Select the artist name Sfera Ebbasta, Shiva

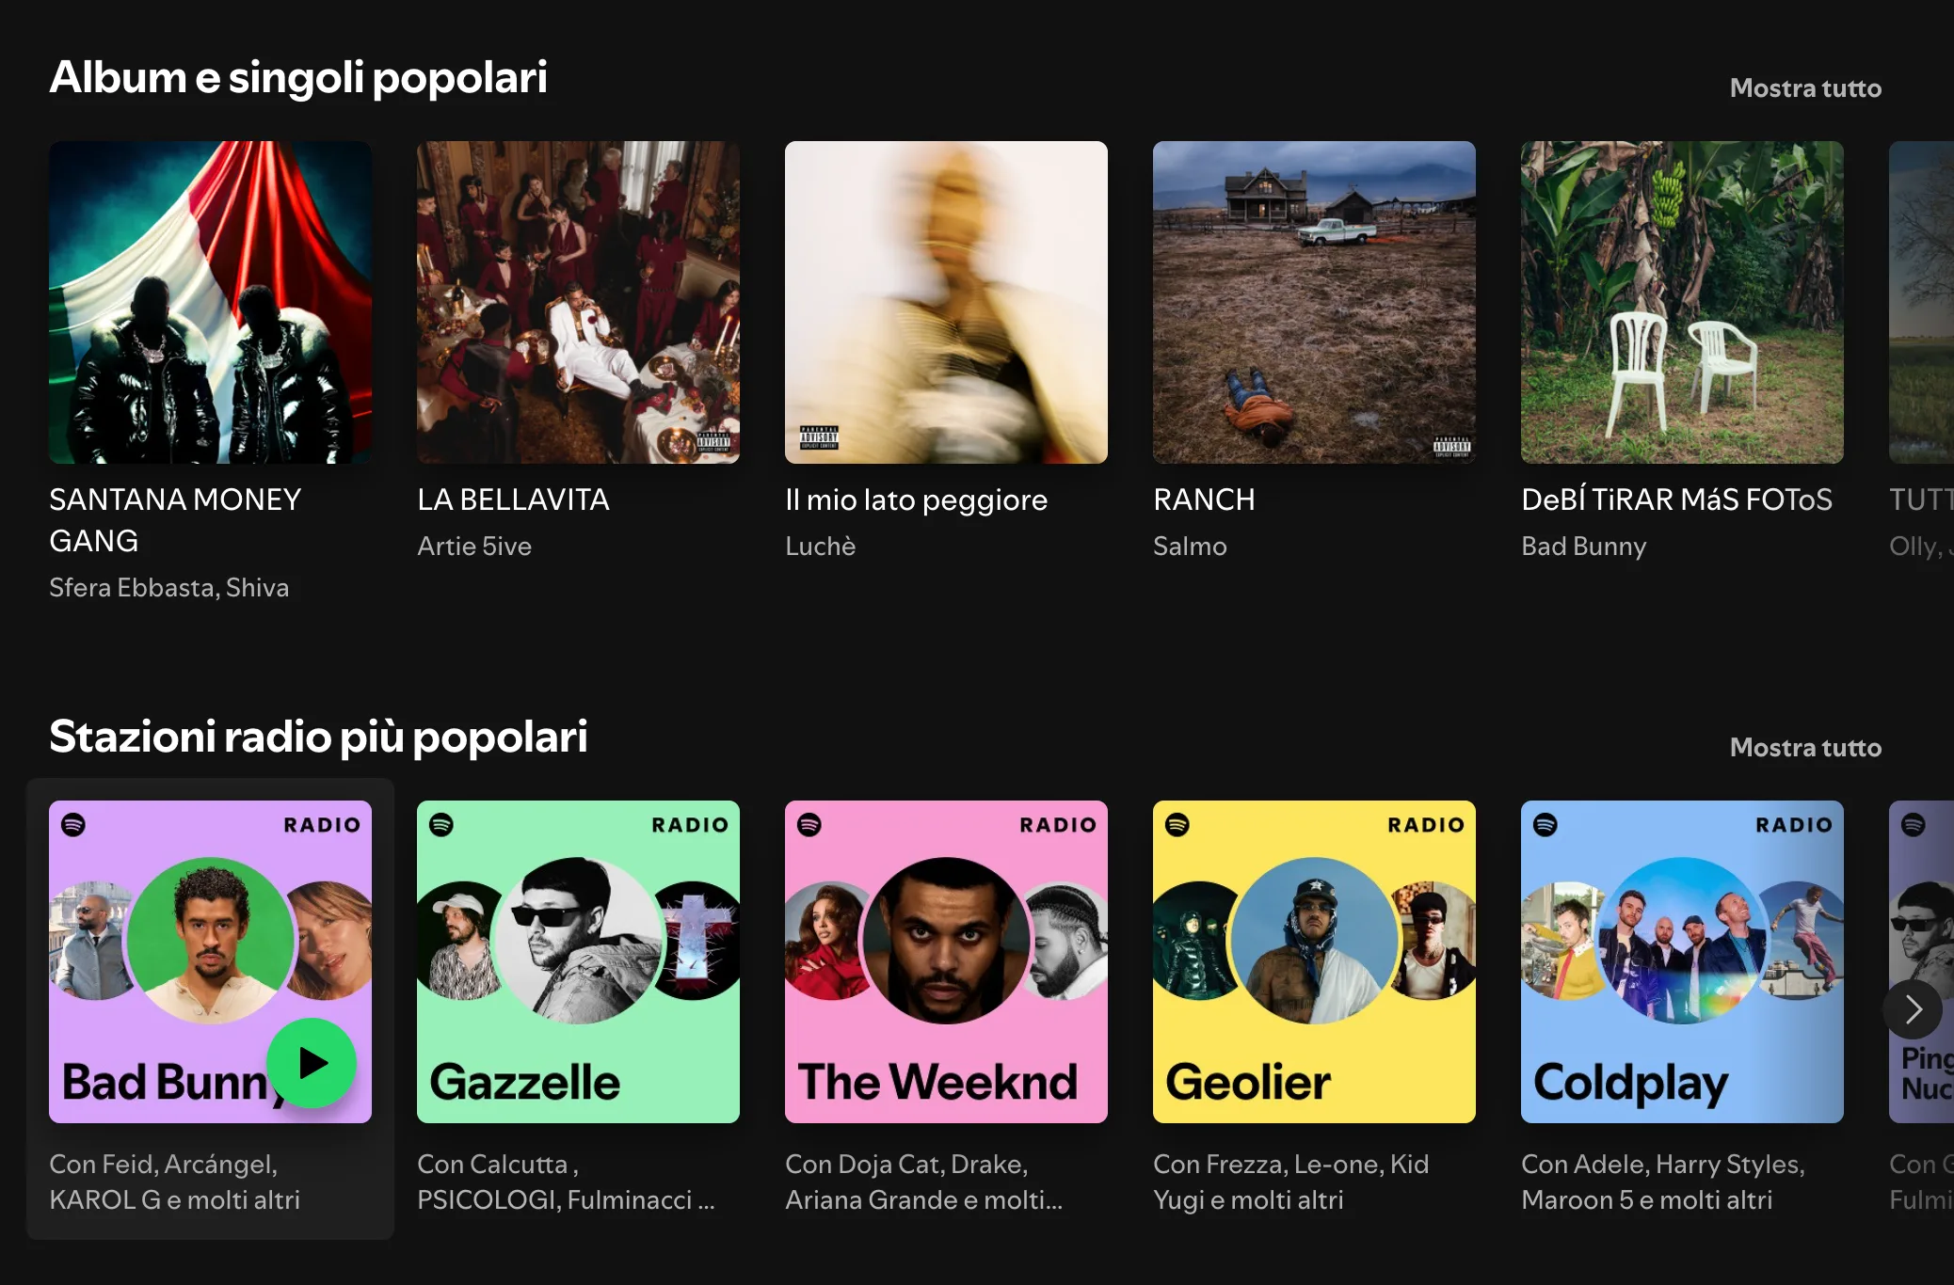point(168,587)
